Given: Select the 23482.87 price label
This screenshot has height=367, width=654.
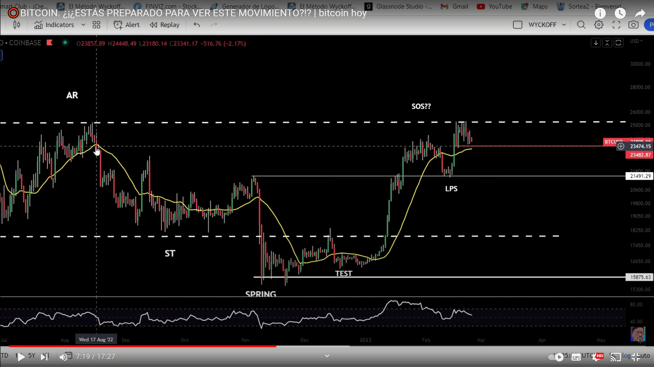Looking at the screenshot, I should [639, 155].
